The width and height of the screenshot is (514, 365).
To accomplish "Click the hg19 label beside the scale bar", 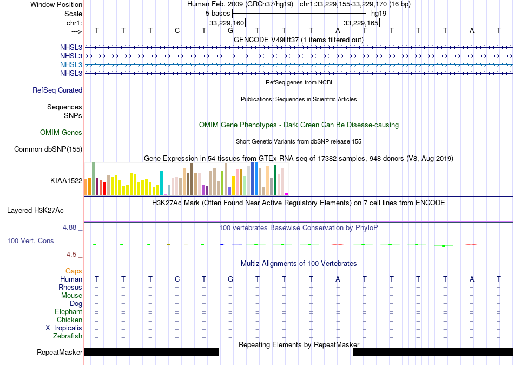I will [379, 14].
